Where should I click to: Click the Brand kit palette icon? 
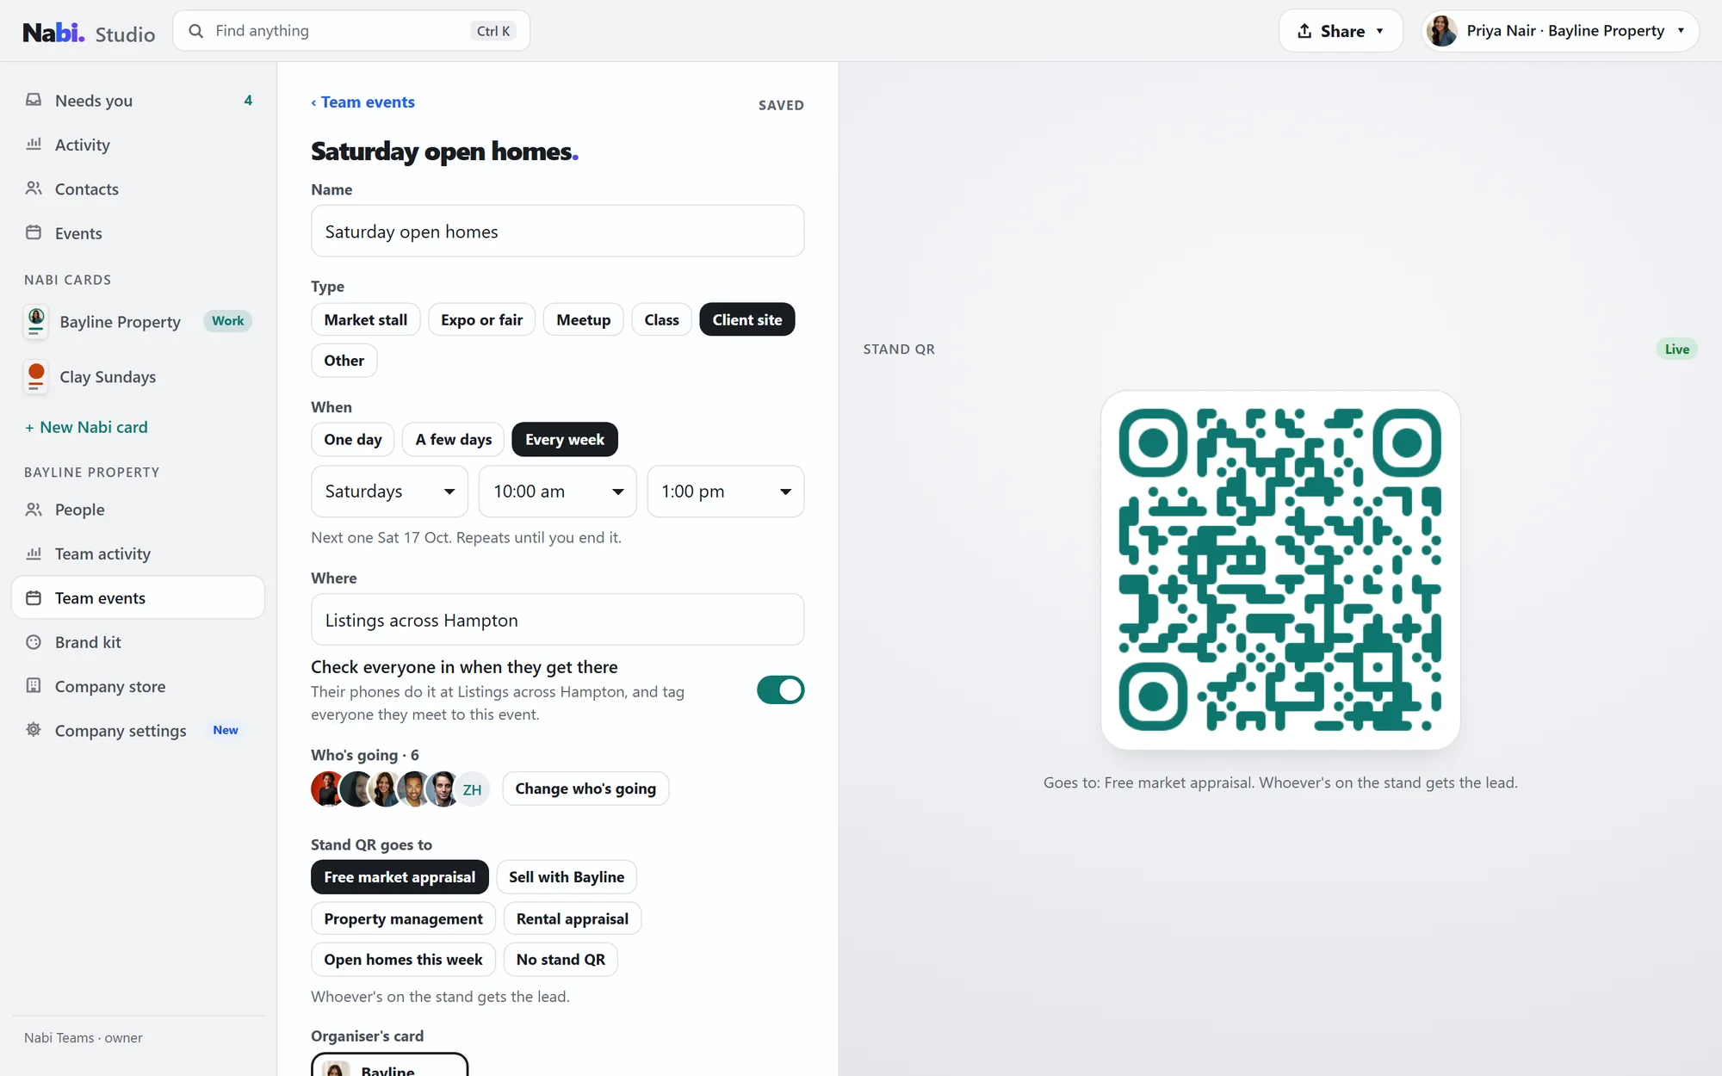34,642
